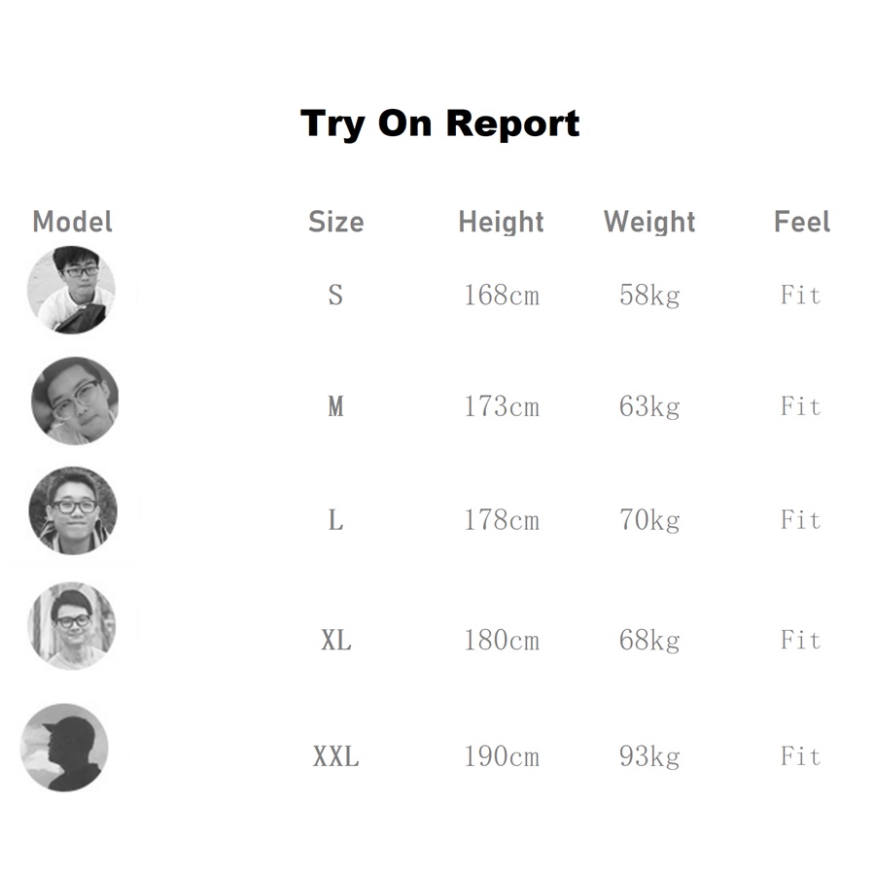
Task: Select the XXL size label
Action: (335, 756)
